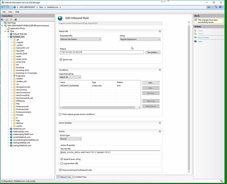
Task: Click the Add condition button
Action: tap(150, 83)
